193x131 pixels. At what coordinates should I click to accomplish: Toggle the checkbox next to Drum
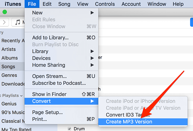pyautogui.click(x=70, y=129)
